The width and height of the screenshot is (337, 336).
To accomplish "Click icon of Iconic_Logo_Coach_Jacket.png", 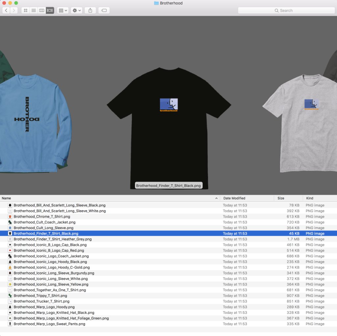I will click(10, 256).
